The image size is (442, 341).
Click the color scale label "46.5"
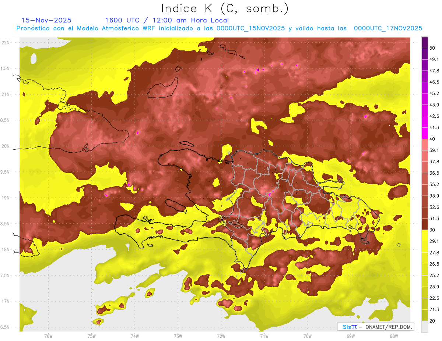(x=434, y=82)
